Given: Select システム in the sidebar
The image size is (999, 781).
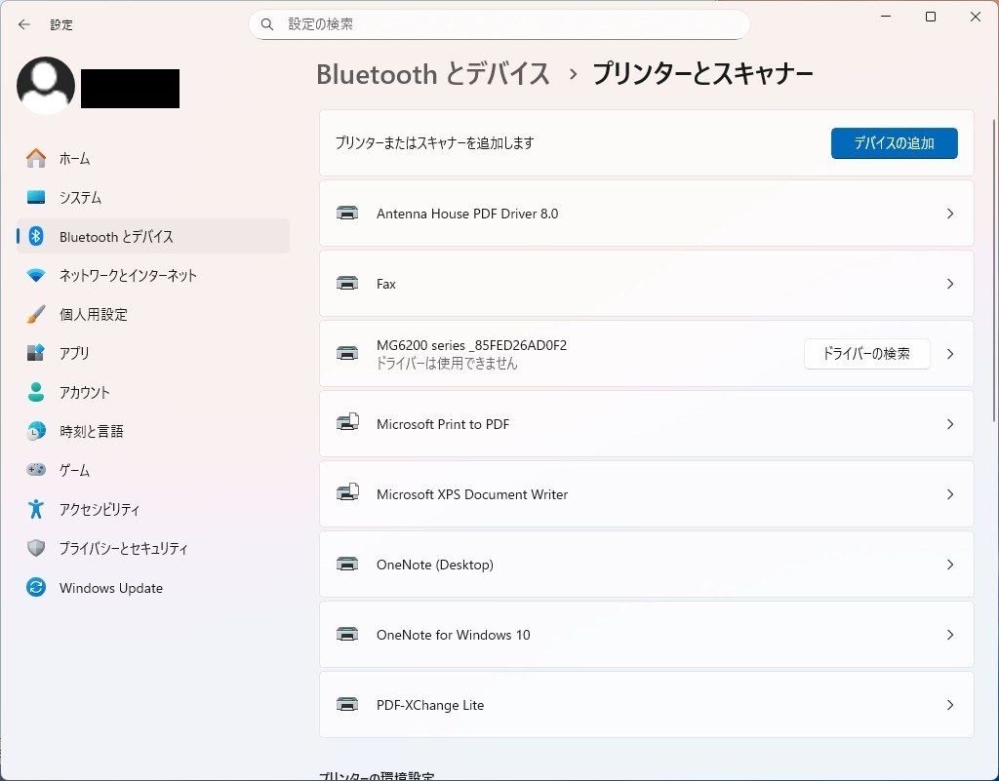Looking at the screenshot, I should pyautogui.click(x=153, y=197).
